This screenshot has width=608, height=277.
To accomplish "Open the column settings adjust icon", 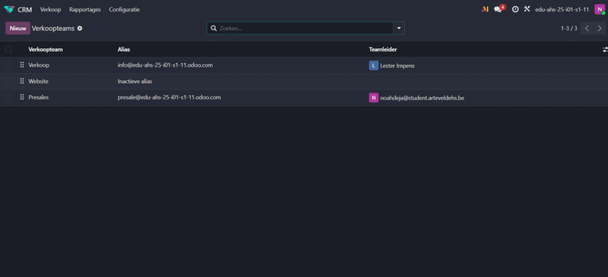I will [604, 50].
